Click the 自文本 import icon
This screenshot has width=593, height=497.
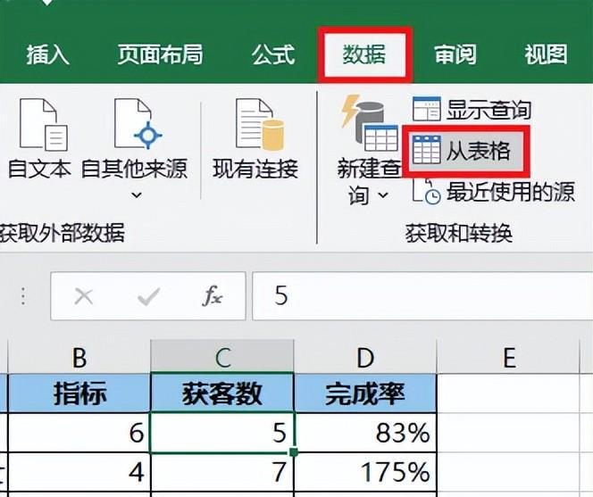pos(44,125)
